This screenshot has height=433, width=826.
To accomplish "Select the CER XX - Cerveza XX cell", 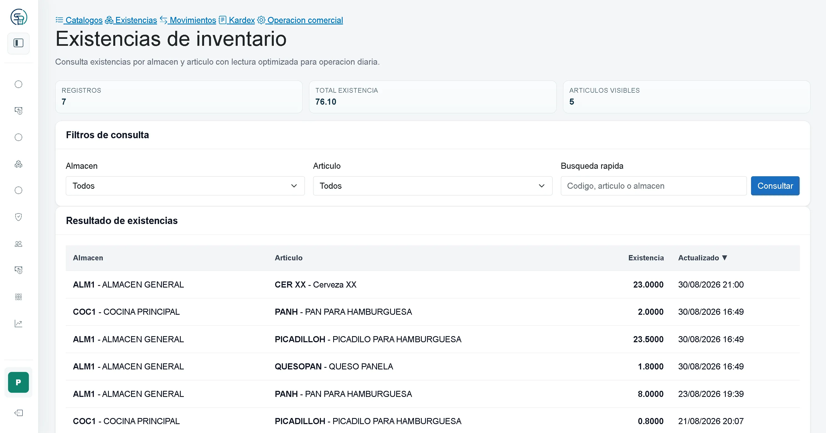I will [315, 285].
